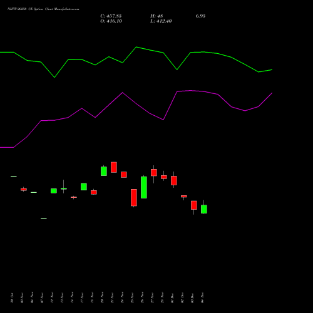Select the 20 Nov date label
The image size is (313, 313).
click(x=102, y=298)
